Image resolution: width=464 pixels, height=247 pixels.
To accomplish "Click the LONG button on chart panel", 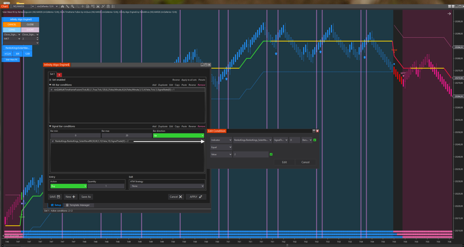I will click(12, 30).
